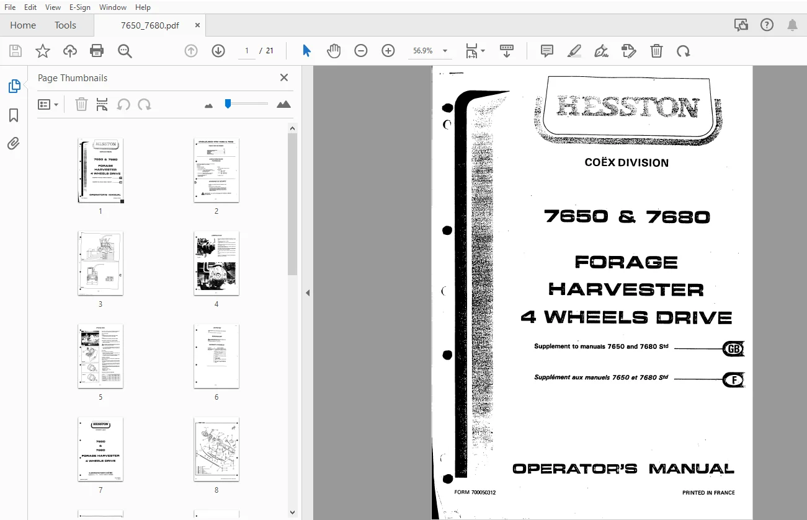807x520 pixels.
Task: Bookmark this file with the star icon
Action: pyautogui.click(x=42, y=51)
